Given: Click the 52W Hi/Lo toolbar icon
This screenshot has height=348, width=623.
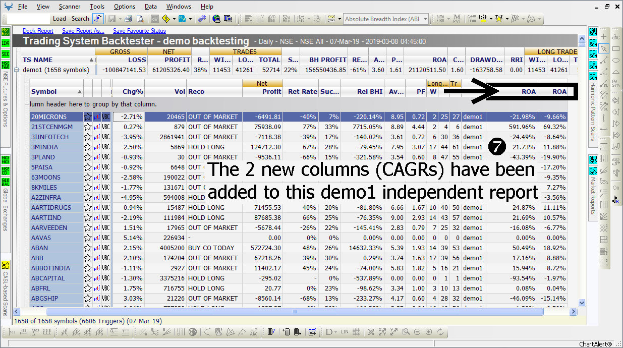Looking at the screenshot, I should tap(286, 19).
